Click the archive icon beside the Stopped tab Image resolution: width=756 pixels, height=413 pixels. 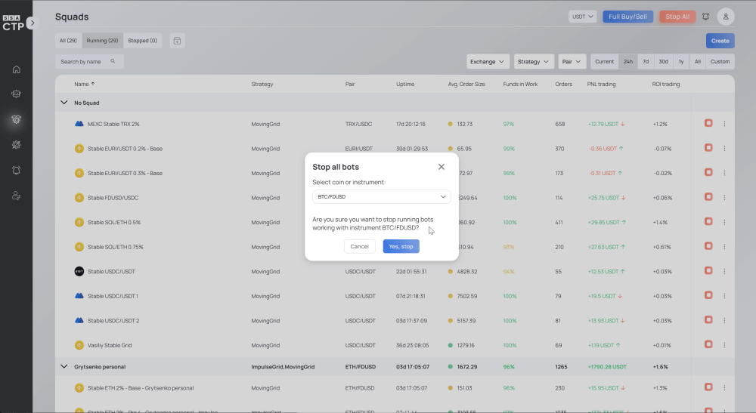pyautogui.click(x=177, y=41)
